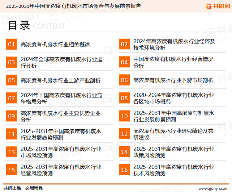
Task: Click the orange 14 chapter number box
Action: (x=124, y=152)
